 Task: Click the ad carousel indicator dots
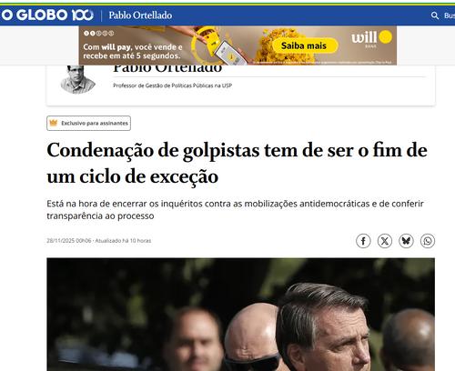click(98, 34)
